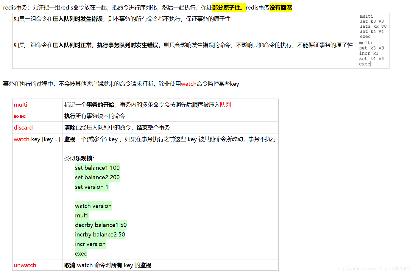Click bold text '压入队列时发生错误' in first row
This screenshot has height=274, width=413.
(78, 19)
